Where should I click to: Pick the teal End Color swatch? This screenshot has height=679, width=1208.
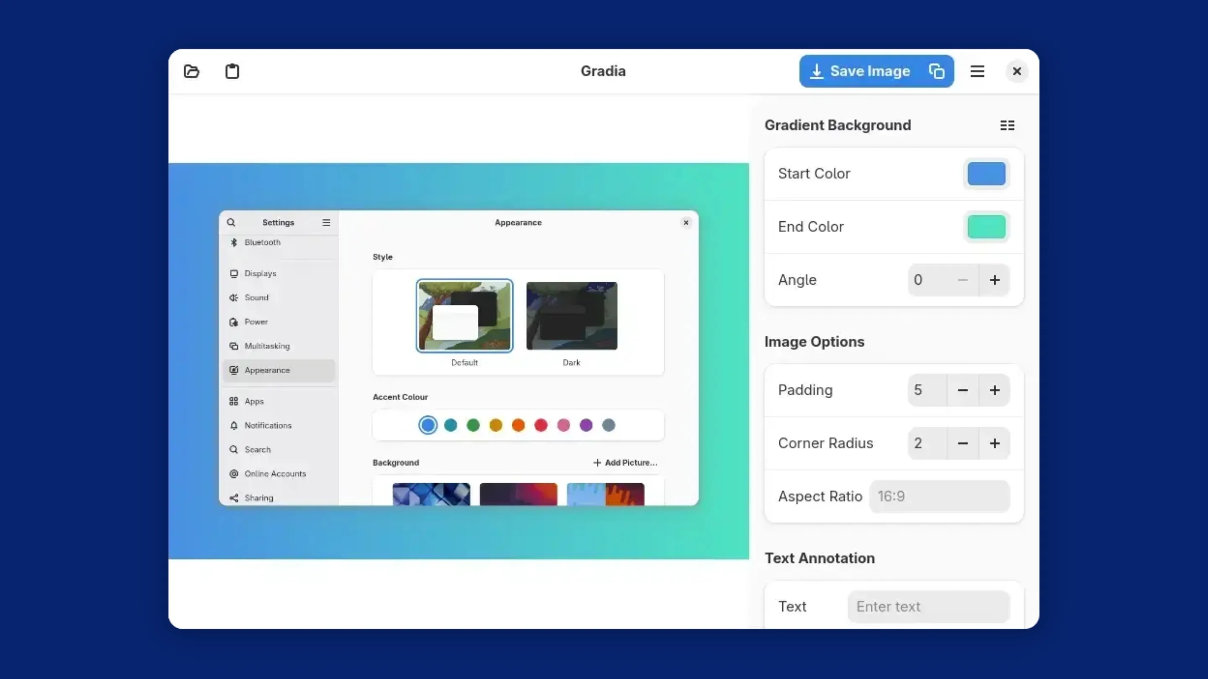[x=987, y=227]
